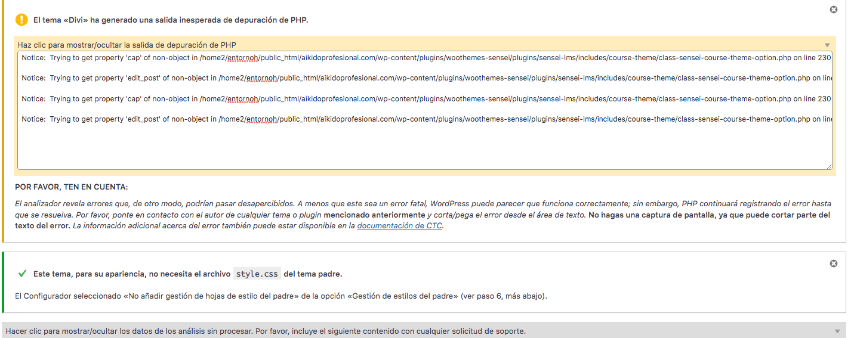This screenshot has width=854, height=338.
Task: Dismiss the Divi PHP debug warning notice
Action: 834,10
